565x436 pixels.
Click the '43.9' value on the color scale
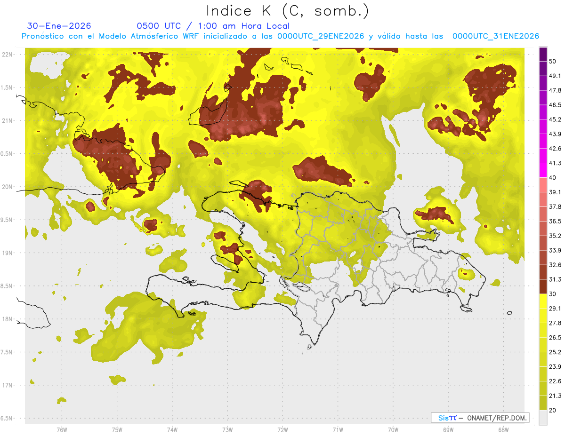(555, 134)
